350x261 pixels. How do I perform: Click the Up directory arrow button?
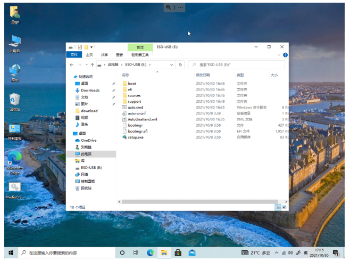pos(92,65)
